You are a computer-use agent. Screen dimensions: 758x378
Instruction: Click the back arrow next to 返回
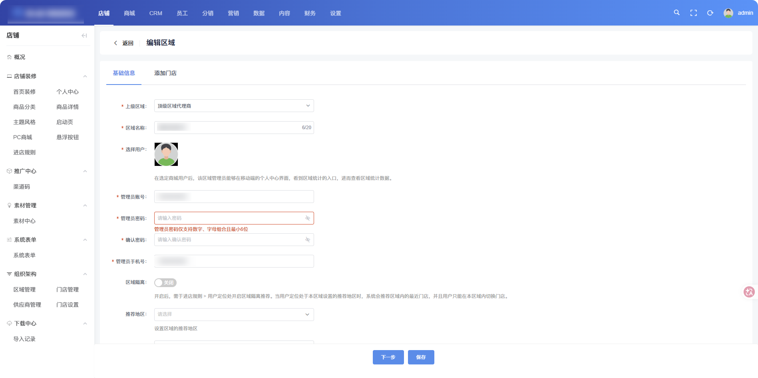pos(116,43)
